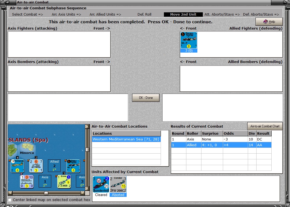Screen dimensions: 290x207
Task: Click the die value 14 cell
Action: pos(252,145)
